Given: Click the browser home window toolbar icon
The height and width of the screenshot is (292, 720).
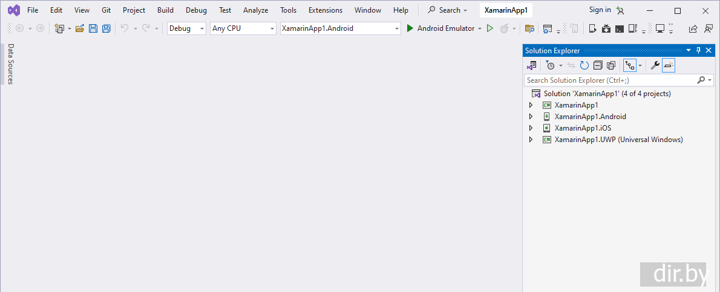Looking at the screenshot, I should click(547, 28).
